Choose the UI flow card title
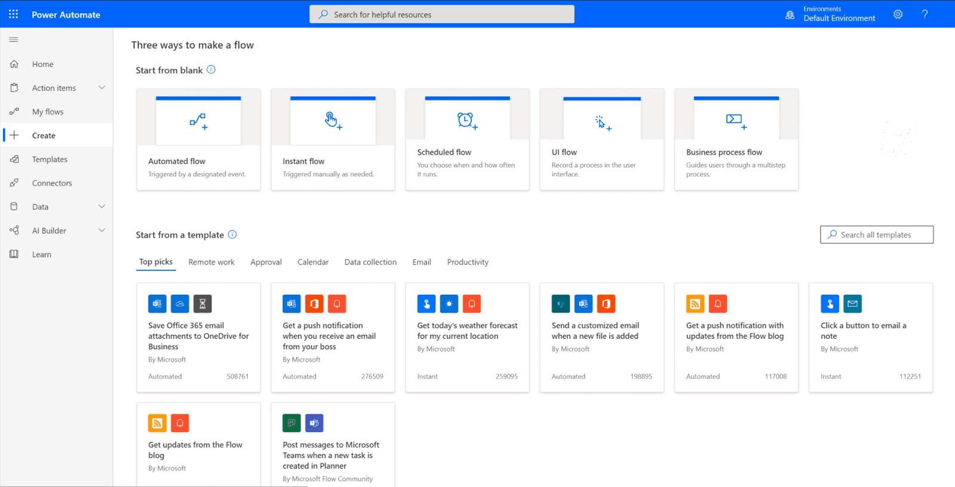This screenshot has width=955, height=487. pos(564,152)
